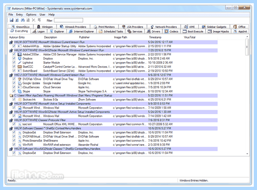The height and width of the screenshot is (190, 257).
Task: Click the iCloudServices entry icon
Action: (20, 87)
